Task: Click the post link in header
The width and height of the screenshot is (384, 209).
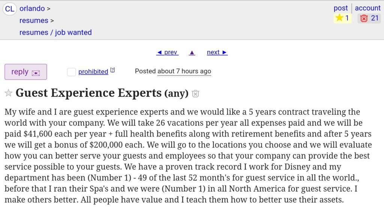Action: point(340,8)
